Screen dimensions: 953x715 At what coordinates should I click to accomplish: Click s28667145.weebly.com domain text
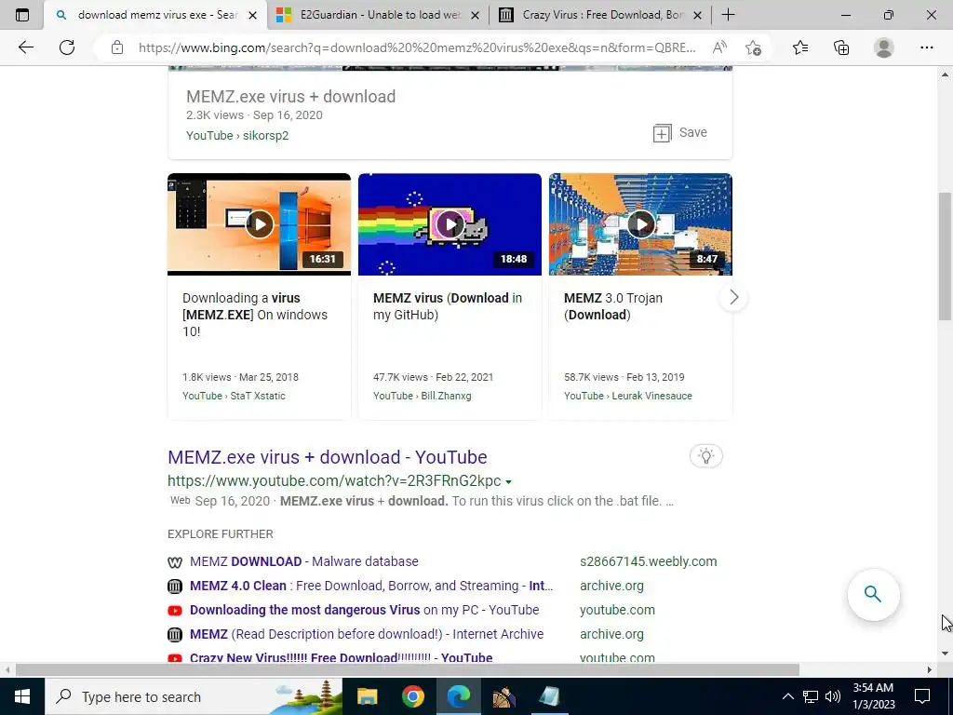(x=649, y=561)
